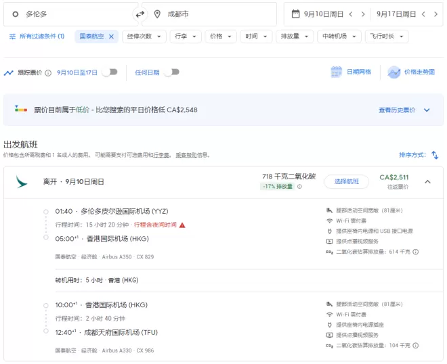The height and width of the screenshot is (364, 447).
Task: Click the 出发航班 heading
Action: [20, 144]
